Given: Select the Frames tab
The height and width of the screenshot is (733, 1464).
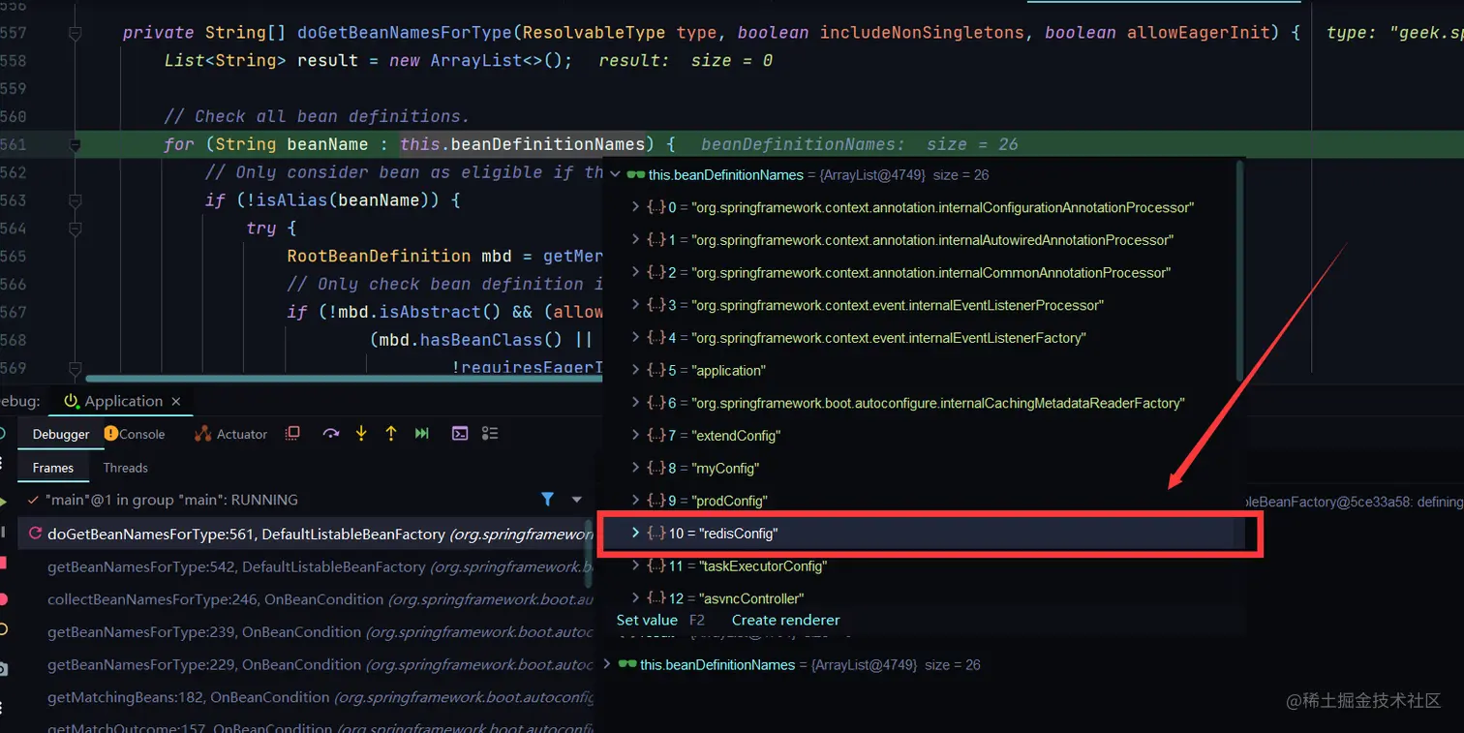Looking at the screenshot, I should coord(53,468).
